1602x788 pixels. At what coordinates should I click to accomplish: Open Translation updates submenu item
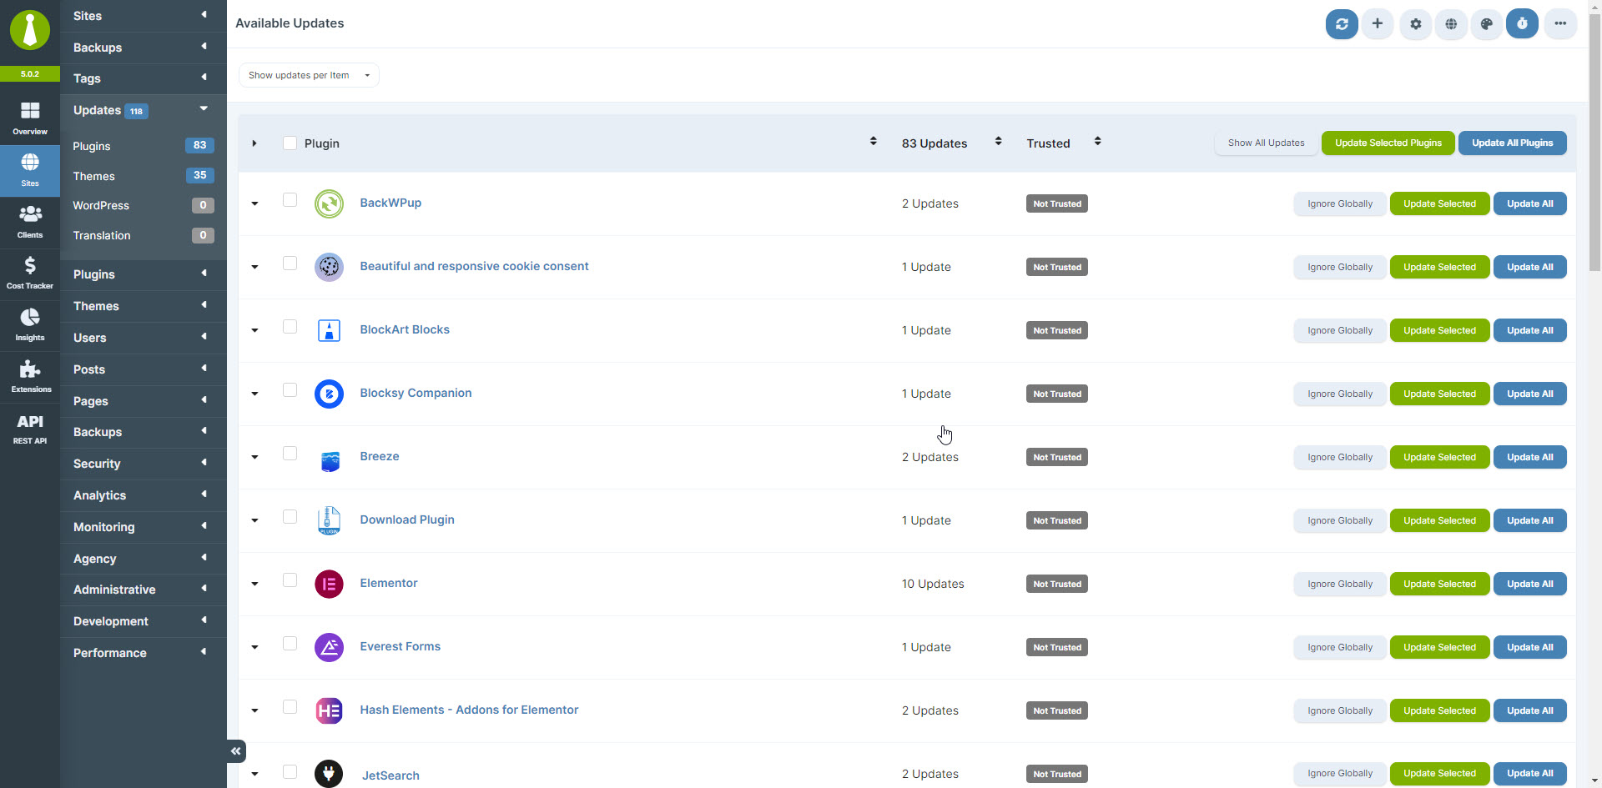143,235
